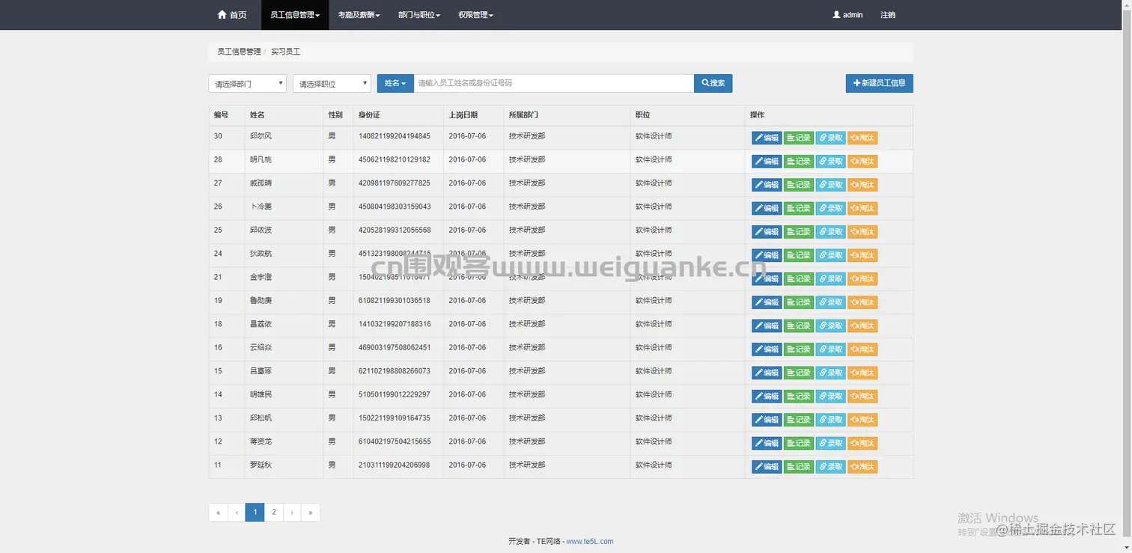1132x553 pixels.
Task: Click 录取 for employee number 15
Action: click(x=830, y=373)
